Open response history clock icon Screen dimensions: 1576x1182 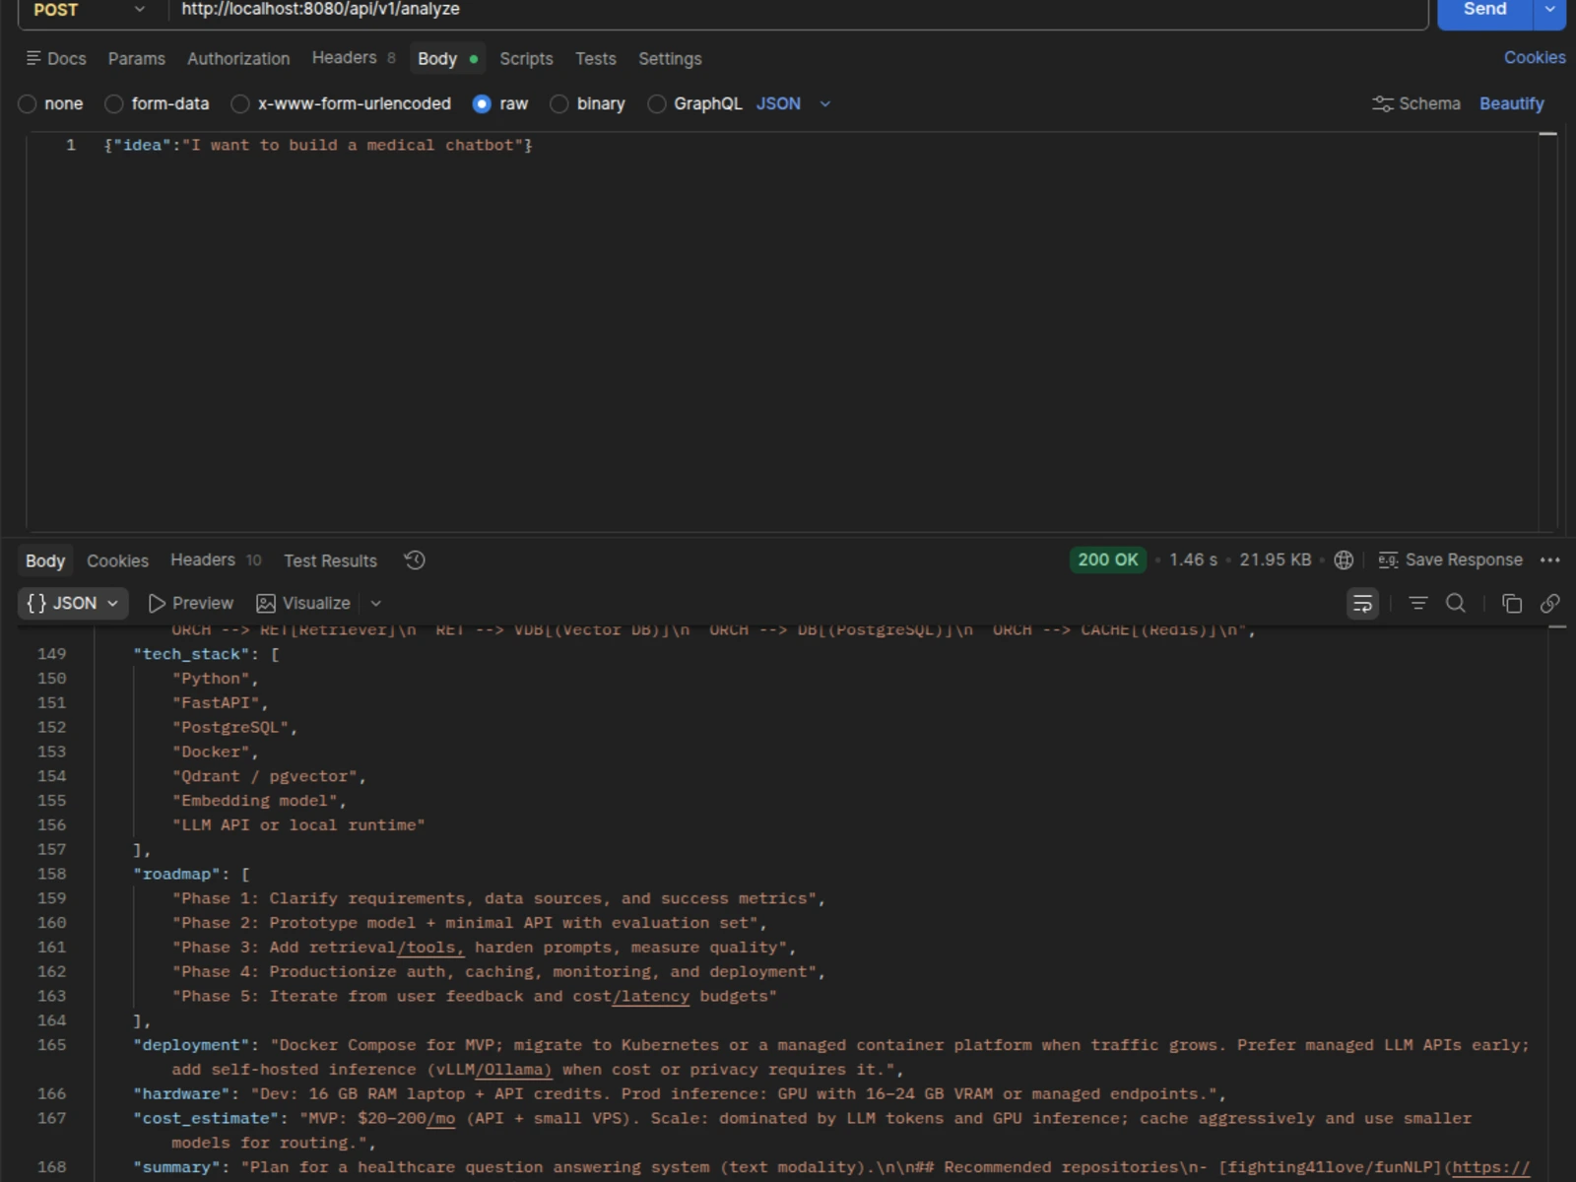[x=415, y=560]
